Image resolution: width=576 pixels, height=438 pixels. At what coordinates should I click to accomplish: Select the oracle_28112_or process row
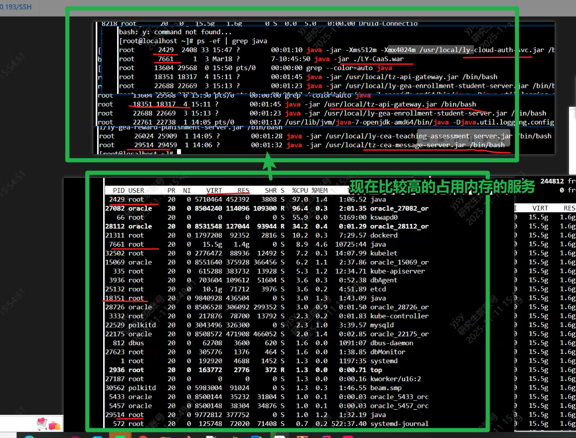coord(267,226)
